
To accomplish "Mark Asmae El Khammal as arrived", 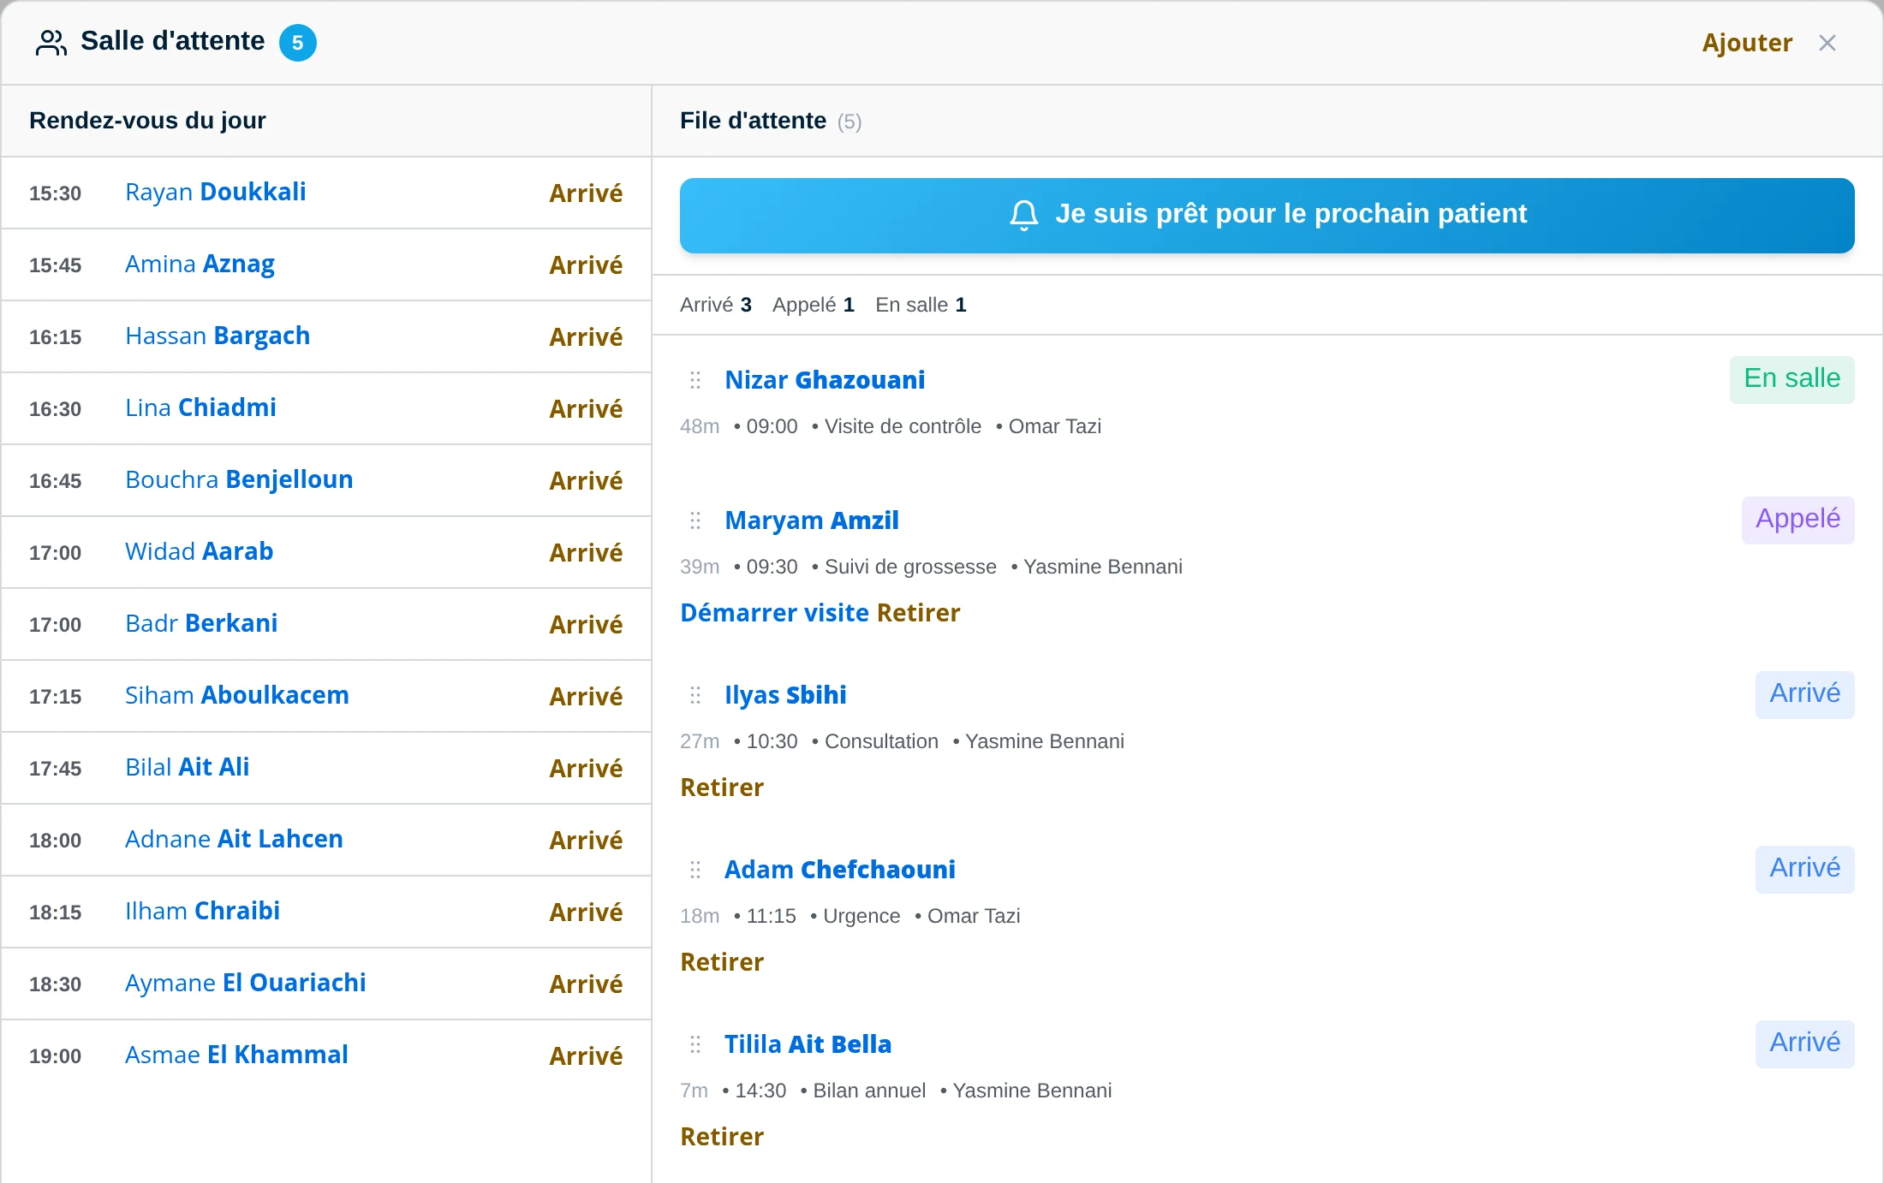I will (586, 1056).
